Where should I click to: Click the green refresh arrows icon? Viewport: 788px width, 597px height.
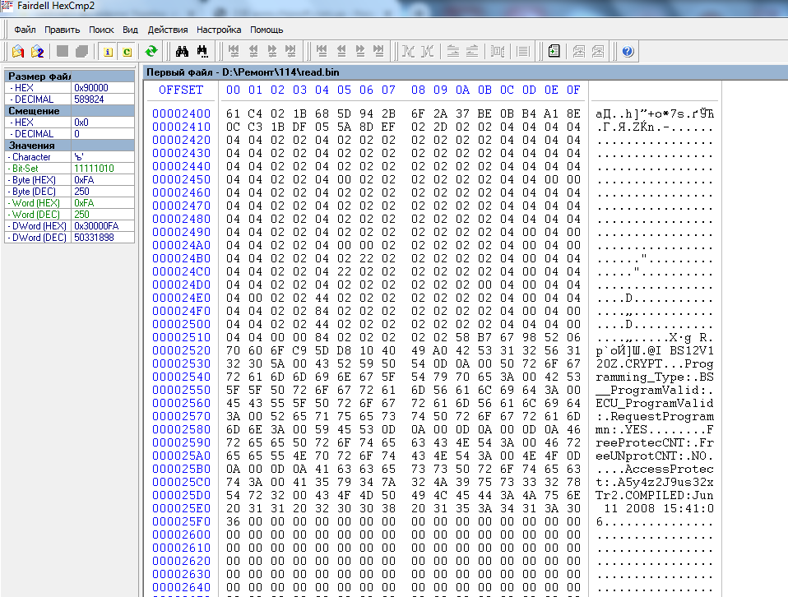pyautogui.click(x=151, y=51)
